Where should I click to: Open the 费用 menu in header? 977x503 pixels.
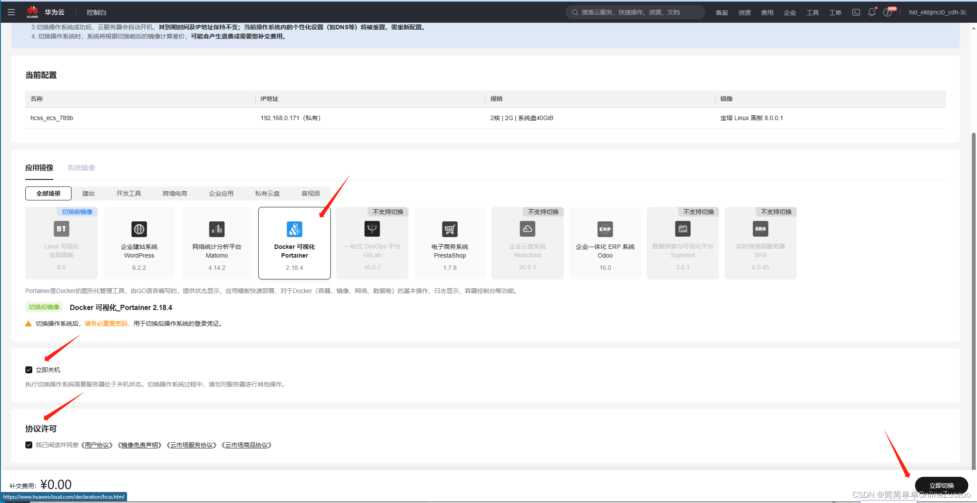(767, 13)
